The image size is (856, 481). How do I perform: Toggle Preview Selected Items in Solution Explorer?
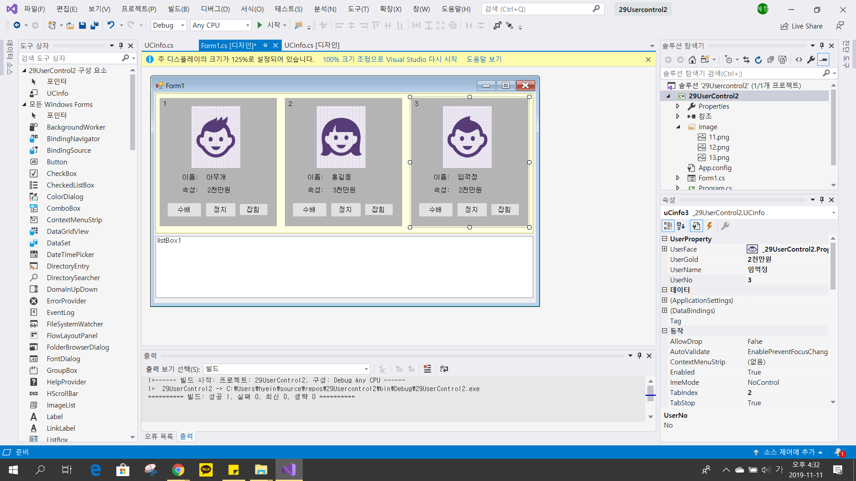[x=823, y=59]
